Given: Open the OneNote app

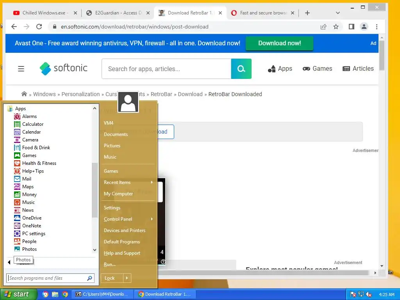Looking at the screenshot, I should point(31,226).
